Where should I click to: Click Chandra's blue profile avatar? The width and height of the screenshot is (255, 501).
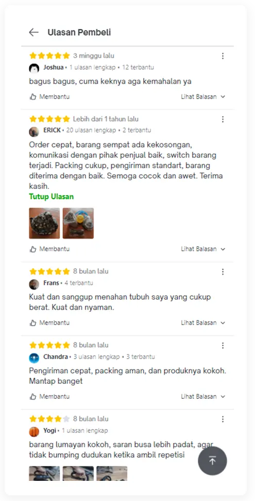coord(34,358)
